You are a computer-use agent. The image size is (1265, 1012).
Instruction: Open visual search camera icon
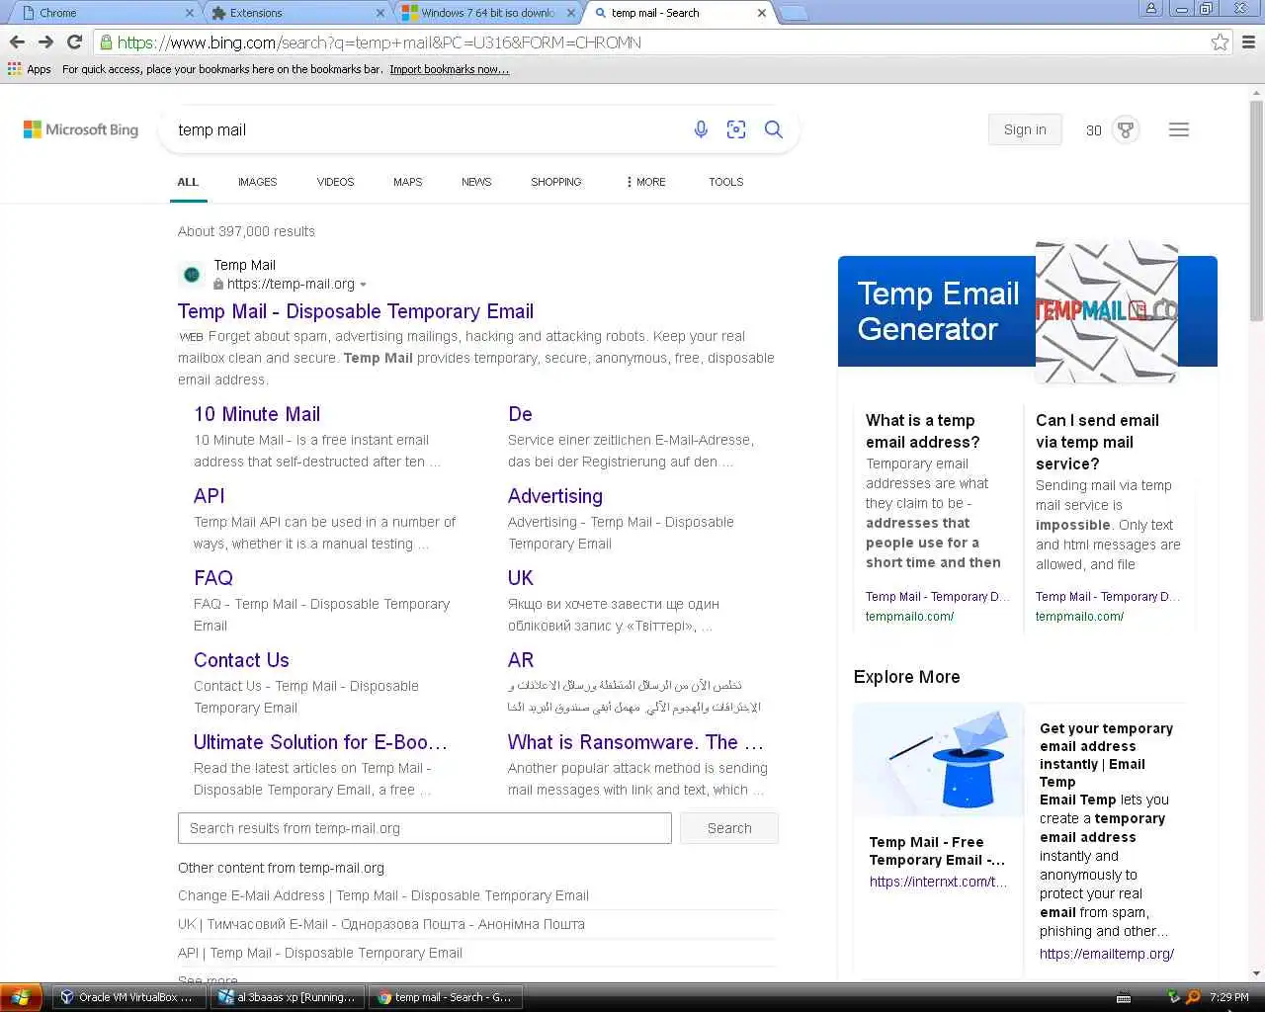click(736, 129)
